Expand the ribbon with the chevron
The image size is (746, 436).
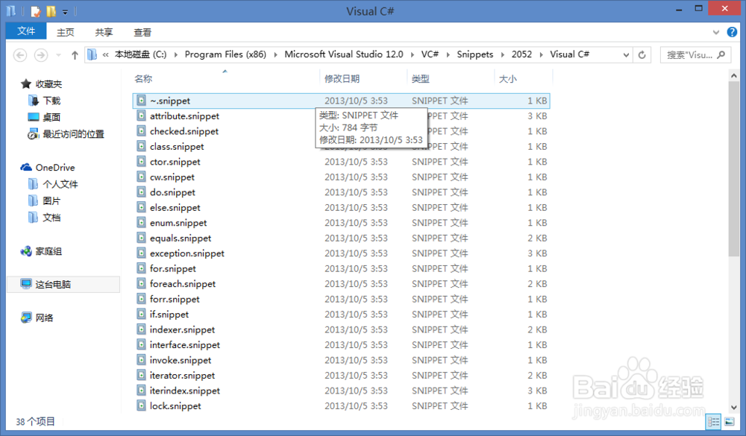(x=716, y=32)
